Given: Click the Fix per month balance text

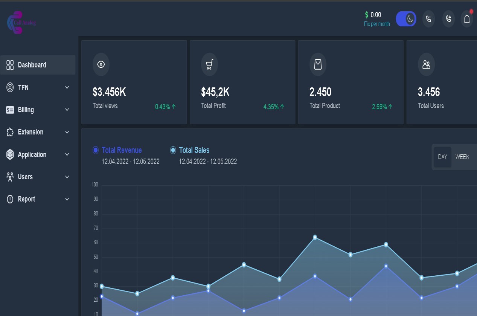Looking at the screenshot, I should pos(377,24).
